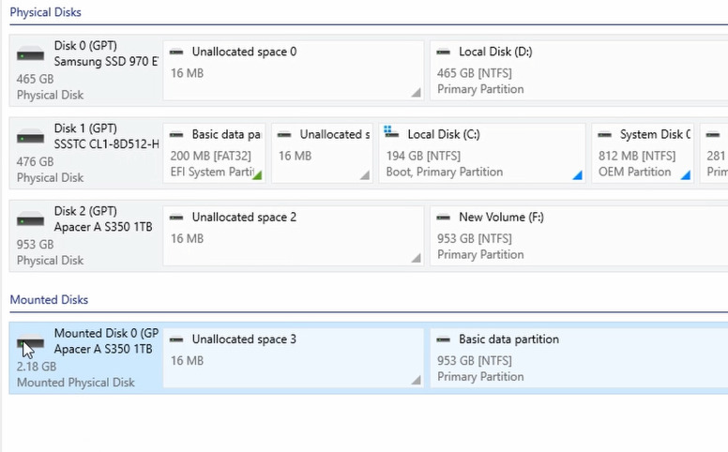Click the Mounted Disks section heading
The height and width of the screenshot is (452, 728).
tap(49, 300)
